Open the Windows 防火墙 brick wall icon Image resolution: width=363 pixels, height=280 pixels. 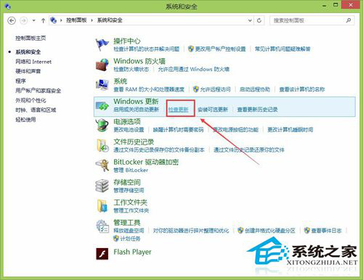click(x=102, y=65)
